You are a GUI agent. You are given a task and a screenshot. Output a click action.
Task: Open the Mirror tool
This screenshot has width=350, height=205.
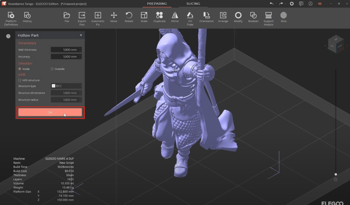point(175,17)
